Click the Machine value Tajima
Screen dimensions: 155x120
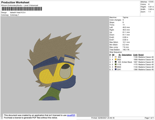click(125, 17)
